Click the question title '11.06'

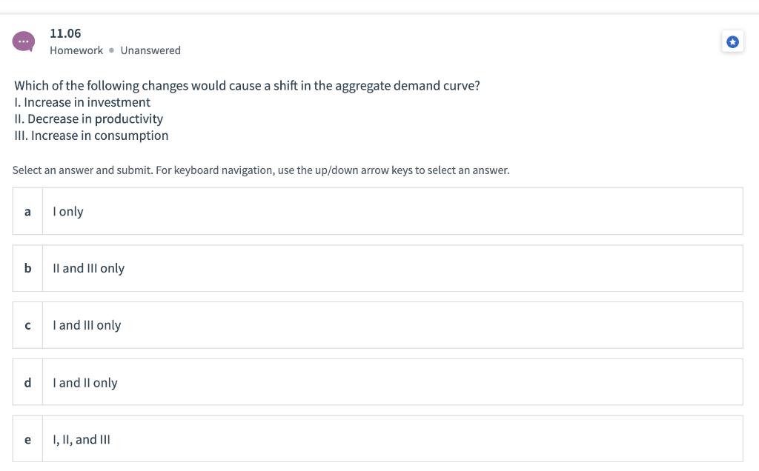(64, 33)
